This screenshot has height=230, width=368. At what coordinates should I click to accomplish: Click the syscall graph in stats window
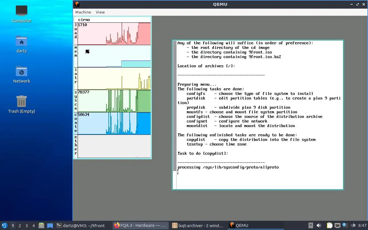pos(114,101)
